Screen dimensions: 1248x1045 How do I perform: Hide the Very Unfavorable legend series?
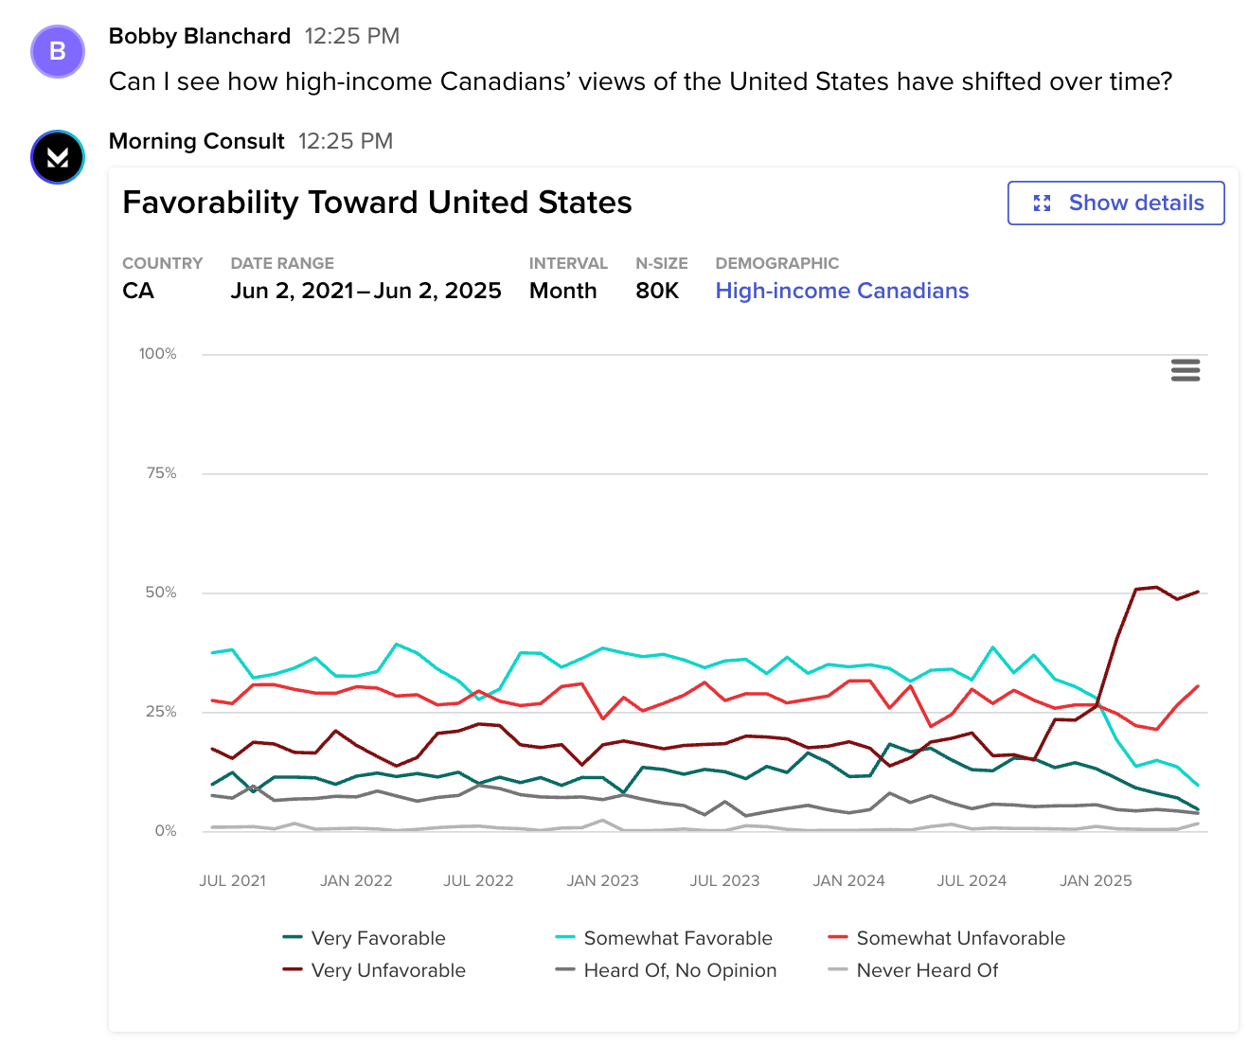click(x=388, y=970)
